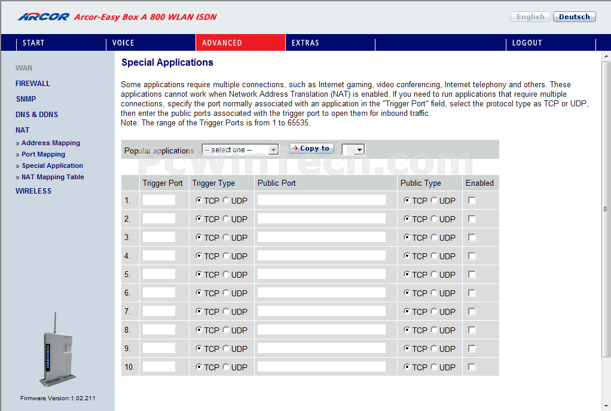Screen dimensions: 611x411
Task: Open FIREWALL section in sidebar
Action: click(x=33, y=83)
